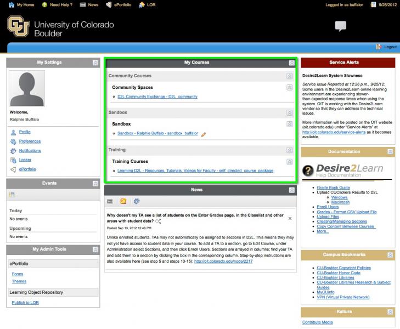Open the oit.colorado.edu/node/2217 link
The height and width of the screenshot is (329, 400).
tap(223, 261)
